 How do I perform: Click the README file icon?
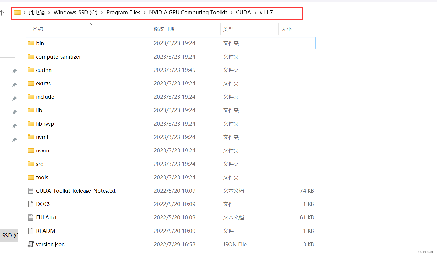pos(31,231)
